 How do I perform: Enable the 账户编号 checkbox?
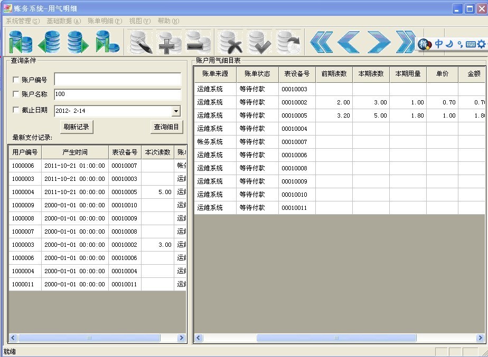tap(16, 80)
